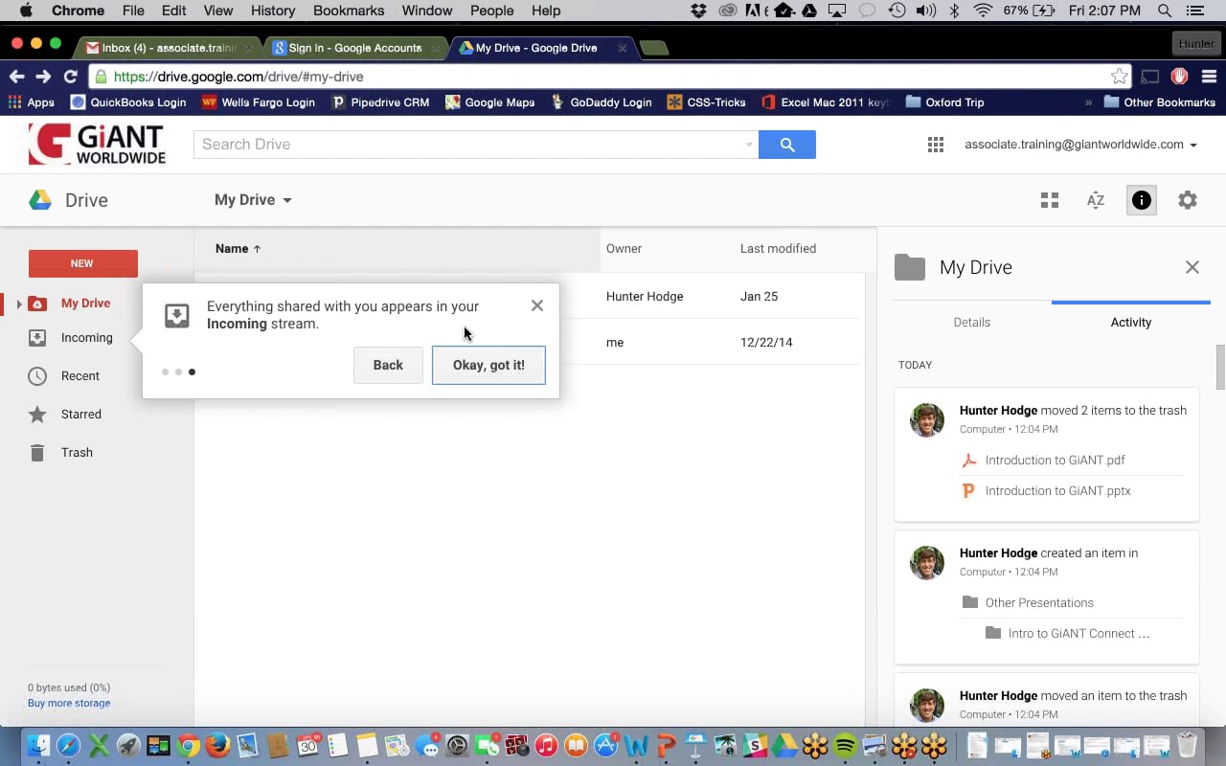Click the Back button in tip
Screen dimensions: 1226x766
pyautogui.click(x=388, y=365)
